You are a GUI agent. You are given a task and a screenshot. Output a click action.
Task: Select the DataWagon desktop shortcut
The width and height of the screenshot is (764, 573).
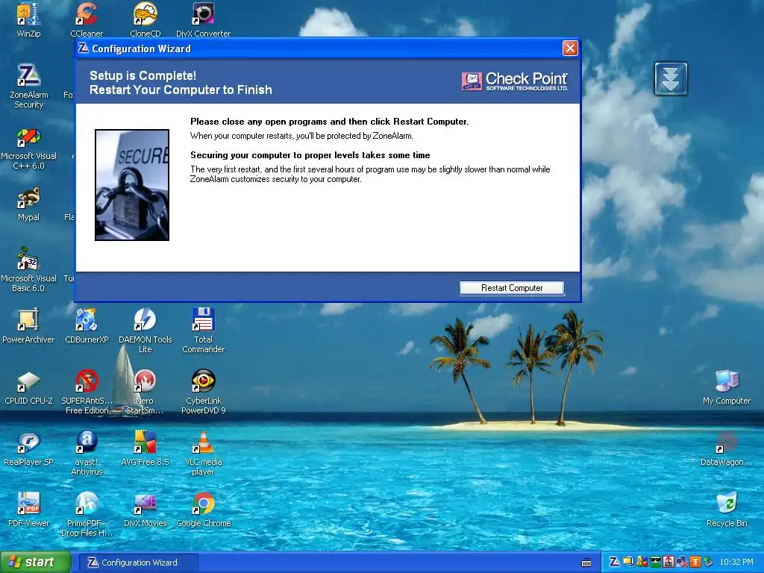pos(727,448)
